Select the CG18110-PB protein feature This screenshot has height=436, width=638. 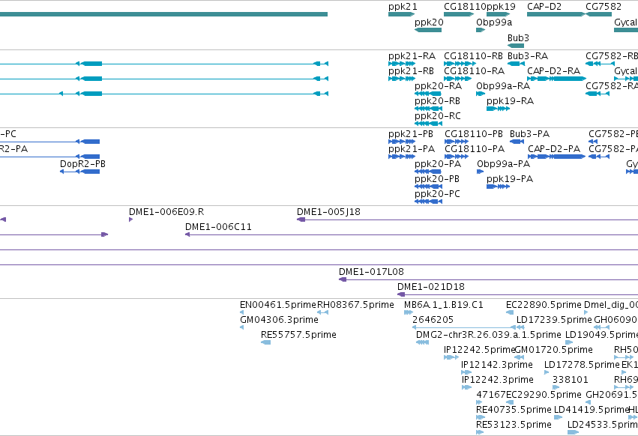(x=457, y=142)
